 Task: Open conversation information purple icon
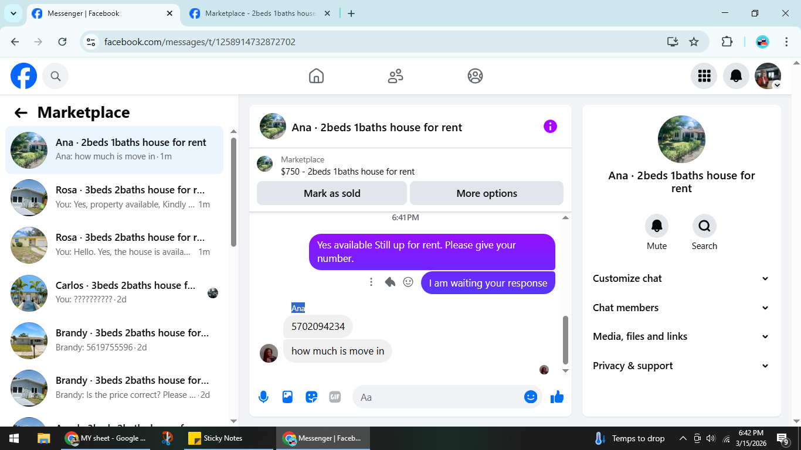tap(550, 127)
